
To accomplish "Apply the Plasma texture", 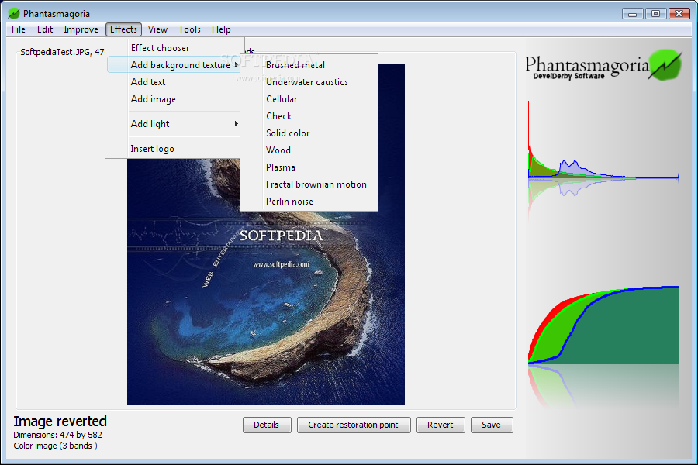I will pyautogui.click(x=309, y=167).
